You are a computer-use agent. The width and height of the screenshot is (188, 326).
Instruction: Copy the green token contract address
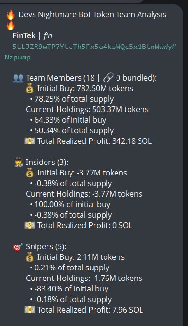91,52
